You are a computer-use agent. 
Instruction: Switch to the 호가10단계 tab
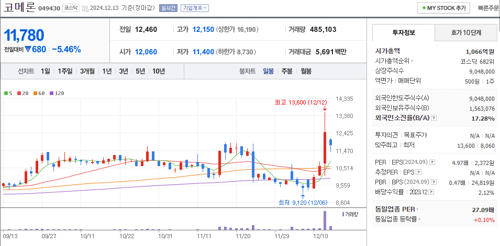click(x=466, y=32)
